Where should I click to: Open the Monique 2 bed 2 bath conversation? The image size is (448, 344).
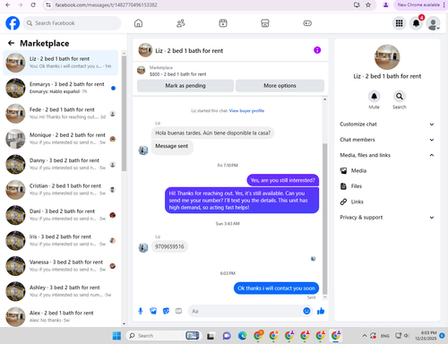click(x=61, y=139)
